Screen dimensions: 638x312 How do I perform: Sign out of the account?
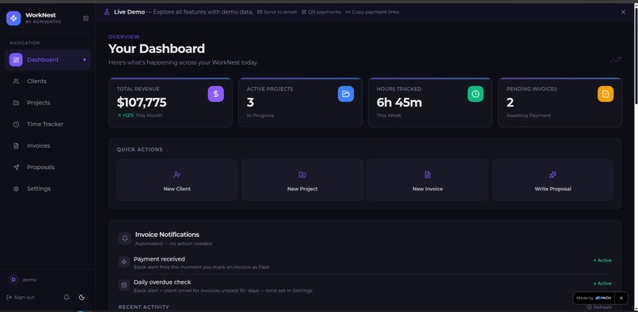pos(21,297)
